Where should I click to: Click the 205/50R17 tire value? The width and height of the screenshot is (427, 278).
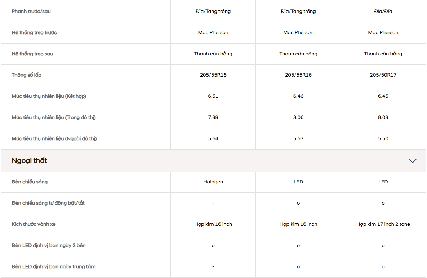pos(383,75)
